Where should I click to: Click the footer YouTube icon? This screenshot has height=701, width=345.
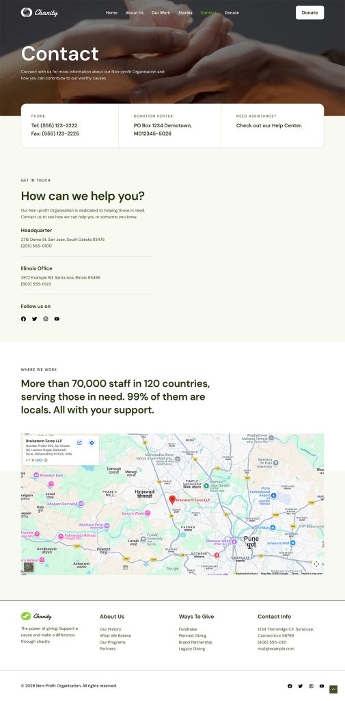coord(322,686)
